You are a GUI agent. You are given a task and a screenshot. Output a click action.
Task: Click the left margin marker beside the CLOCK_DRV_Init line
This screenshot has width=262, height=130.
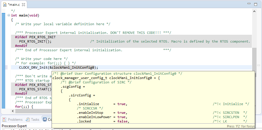coord(6,67)
